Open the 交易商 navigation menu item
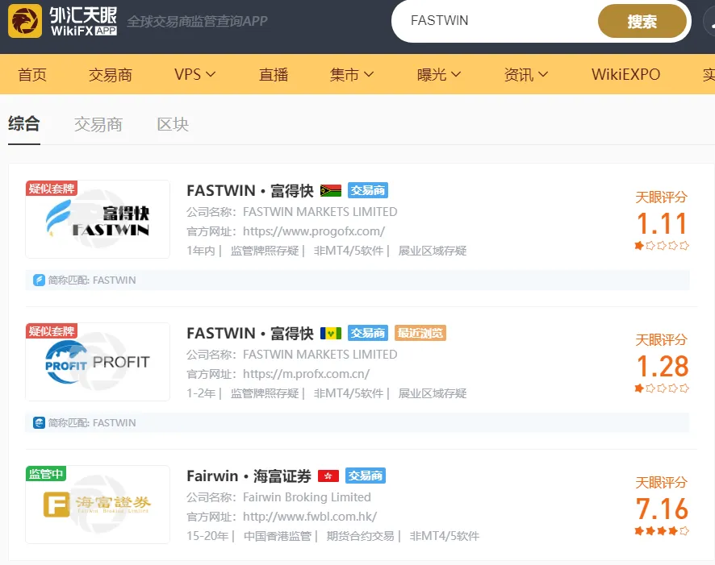The width and height of the screenshot is (715, 565). pos(111,74)
